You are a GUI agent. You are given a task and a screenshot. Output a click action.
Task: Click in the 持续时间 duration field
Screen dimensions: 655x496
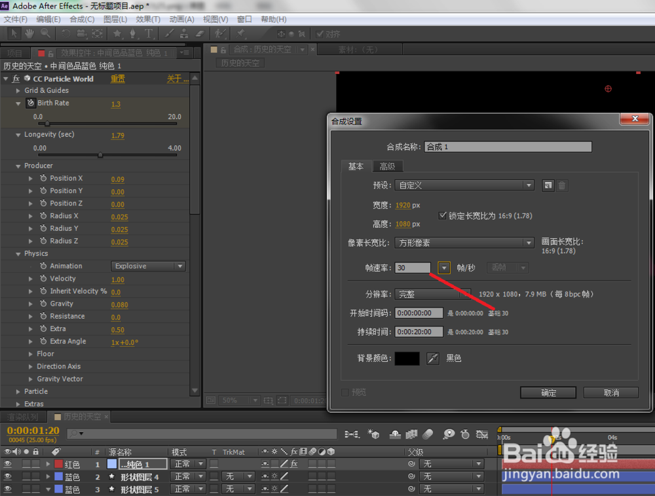click(x=418, y=332)
